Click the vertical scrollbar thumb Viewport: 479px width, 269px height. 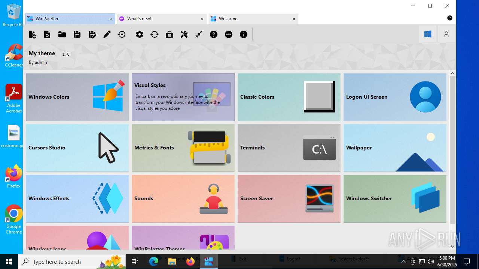coord(452,150)
